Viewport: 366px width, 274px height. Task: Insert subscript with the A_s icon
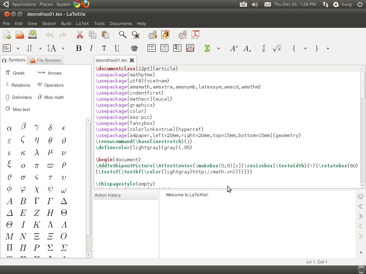coord(247,48)
